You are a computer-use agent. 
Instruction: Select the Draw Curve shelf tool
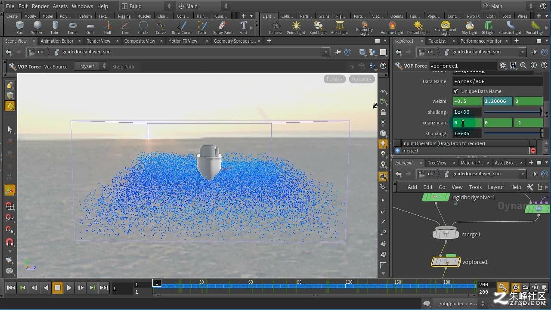pyautogui.click(x=182, y=28)
